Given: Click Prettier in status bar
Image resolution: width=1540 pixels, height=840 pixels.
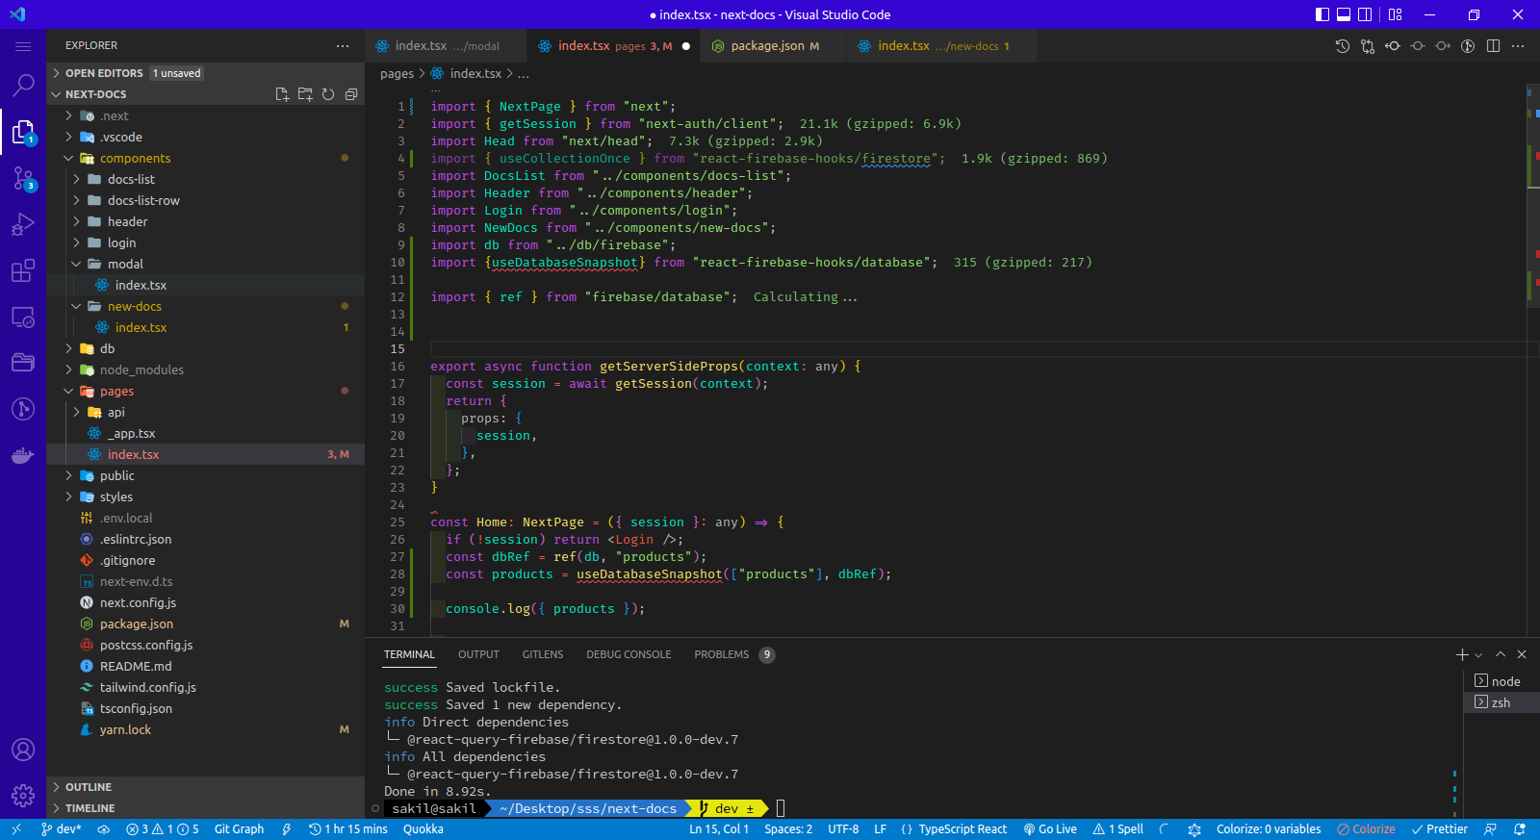Looking at the screenshot, I should (1439, 829).
